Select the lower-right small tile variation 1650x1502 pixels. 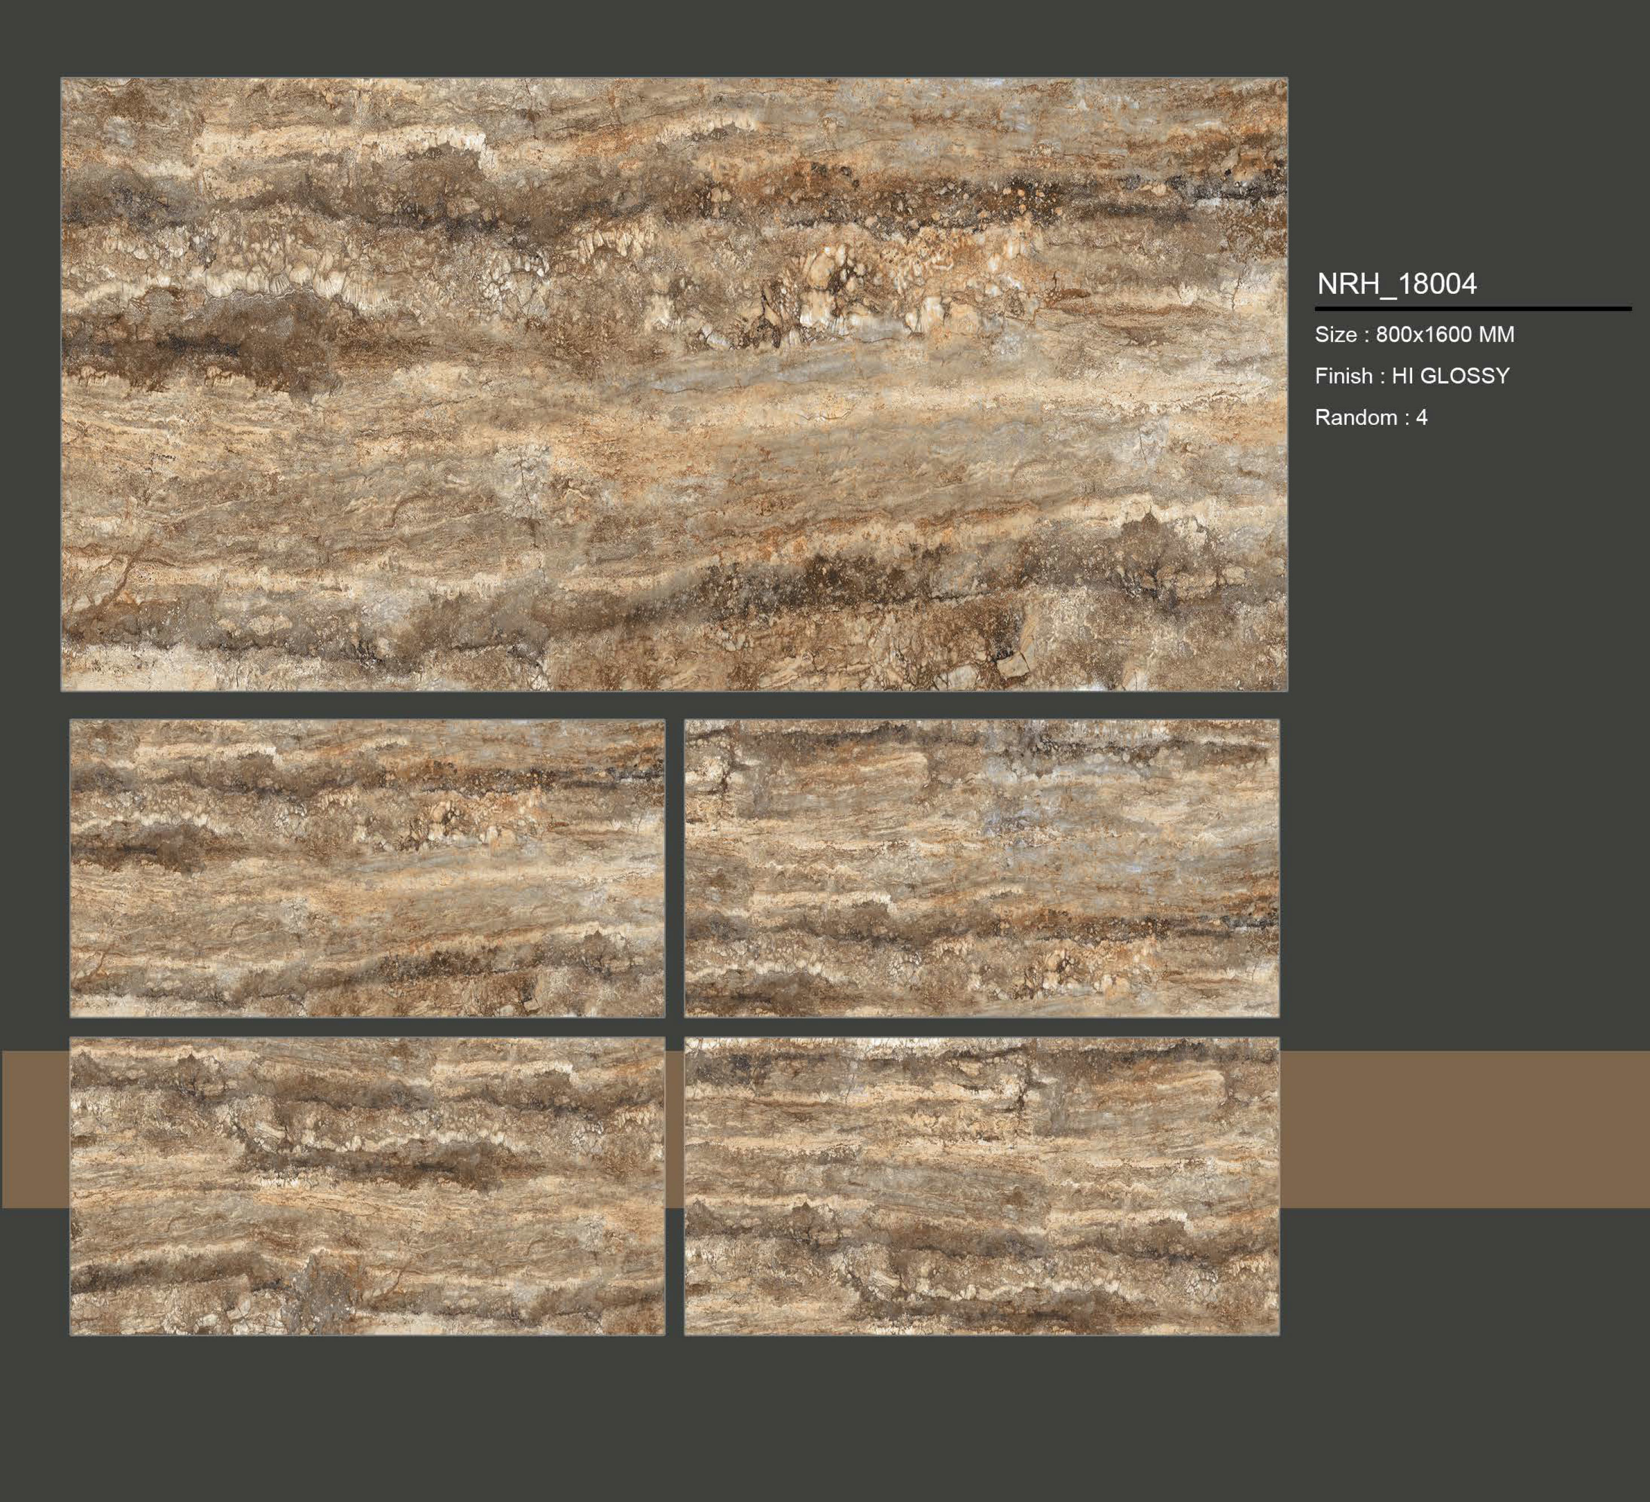pos(981,1186)
